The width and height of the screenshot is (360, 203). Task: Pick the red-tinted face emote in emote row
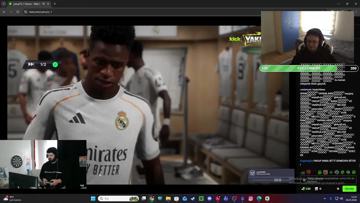[309, 172]
